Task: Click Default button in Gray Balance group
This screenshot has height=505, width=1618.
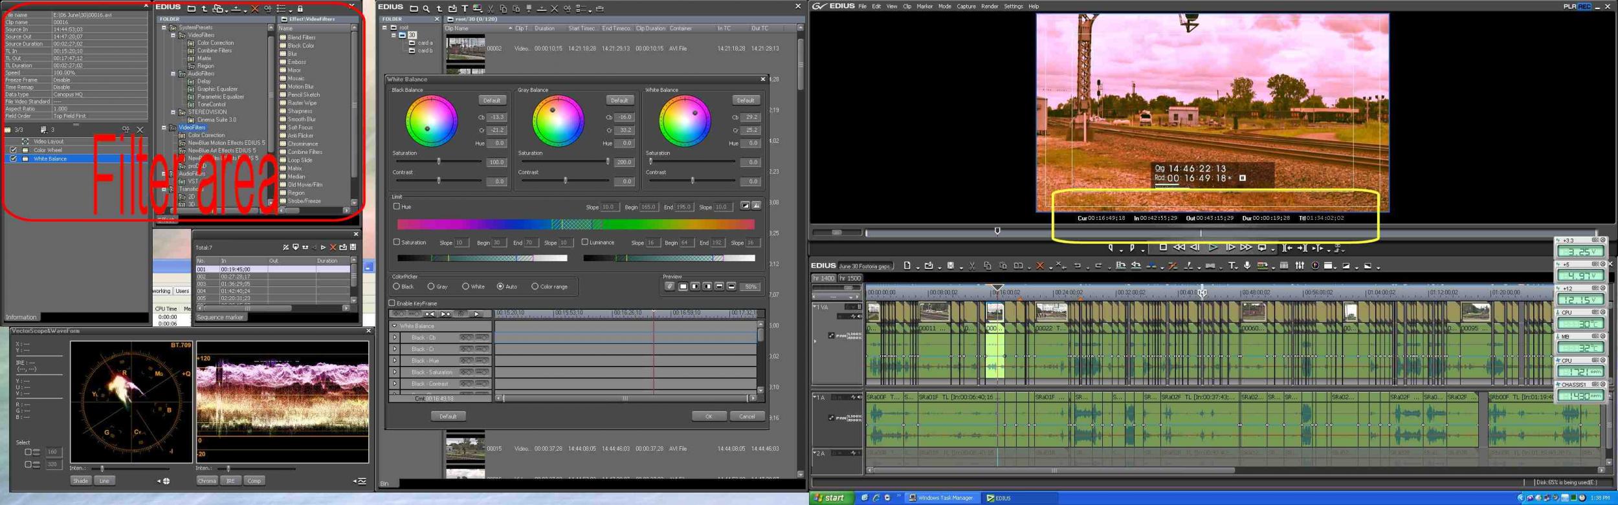Action: (619, 100)
